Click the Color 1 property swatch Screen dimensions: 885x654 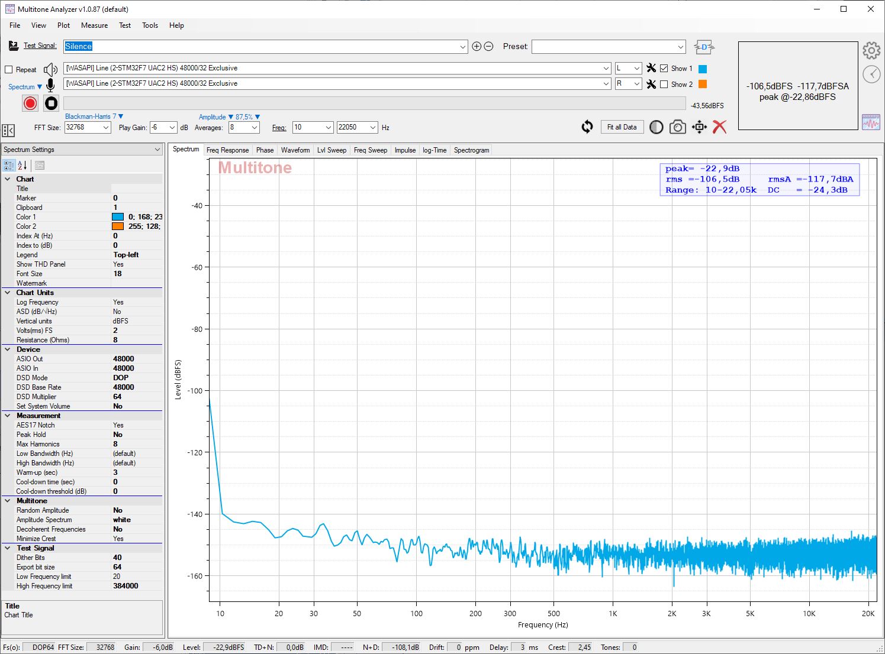pyautogui.click(x=118, y=217)
